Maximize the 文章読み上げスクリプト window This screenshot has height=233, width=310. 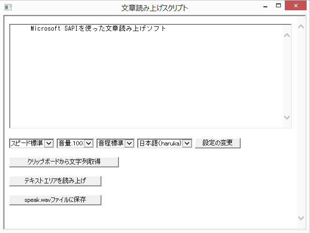[278, 7]
